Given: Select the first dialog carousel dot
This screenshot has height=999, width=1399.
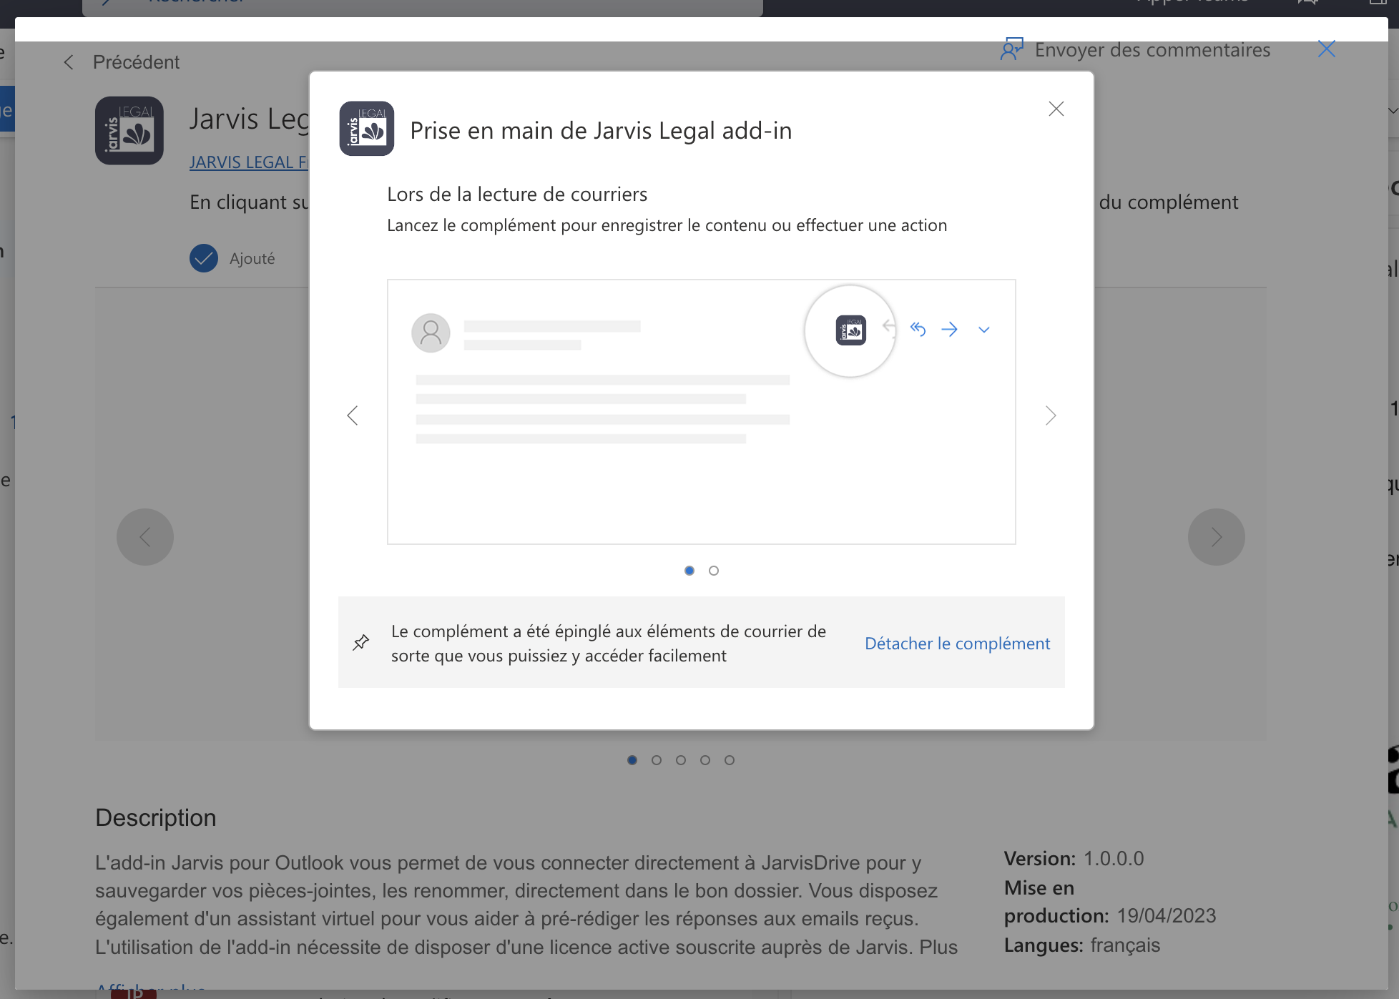Looking at the screenshot, I should [689, 571].
